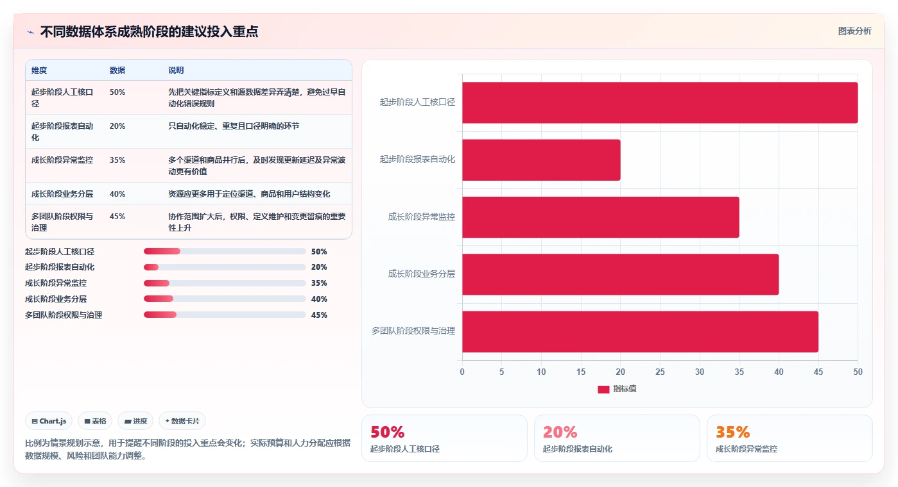The width and height of the screenshot is (898, 487).
Task: Click the x-axis tick label 0
Action: click(x=462, y=372)
